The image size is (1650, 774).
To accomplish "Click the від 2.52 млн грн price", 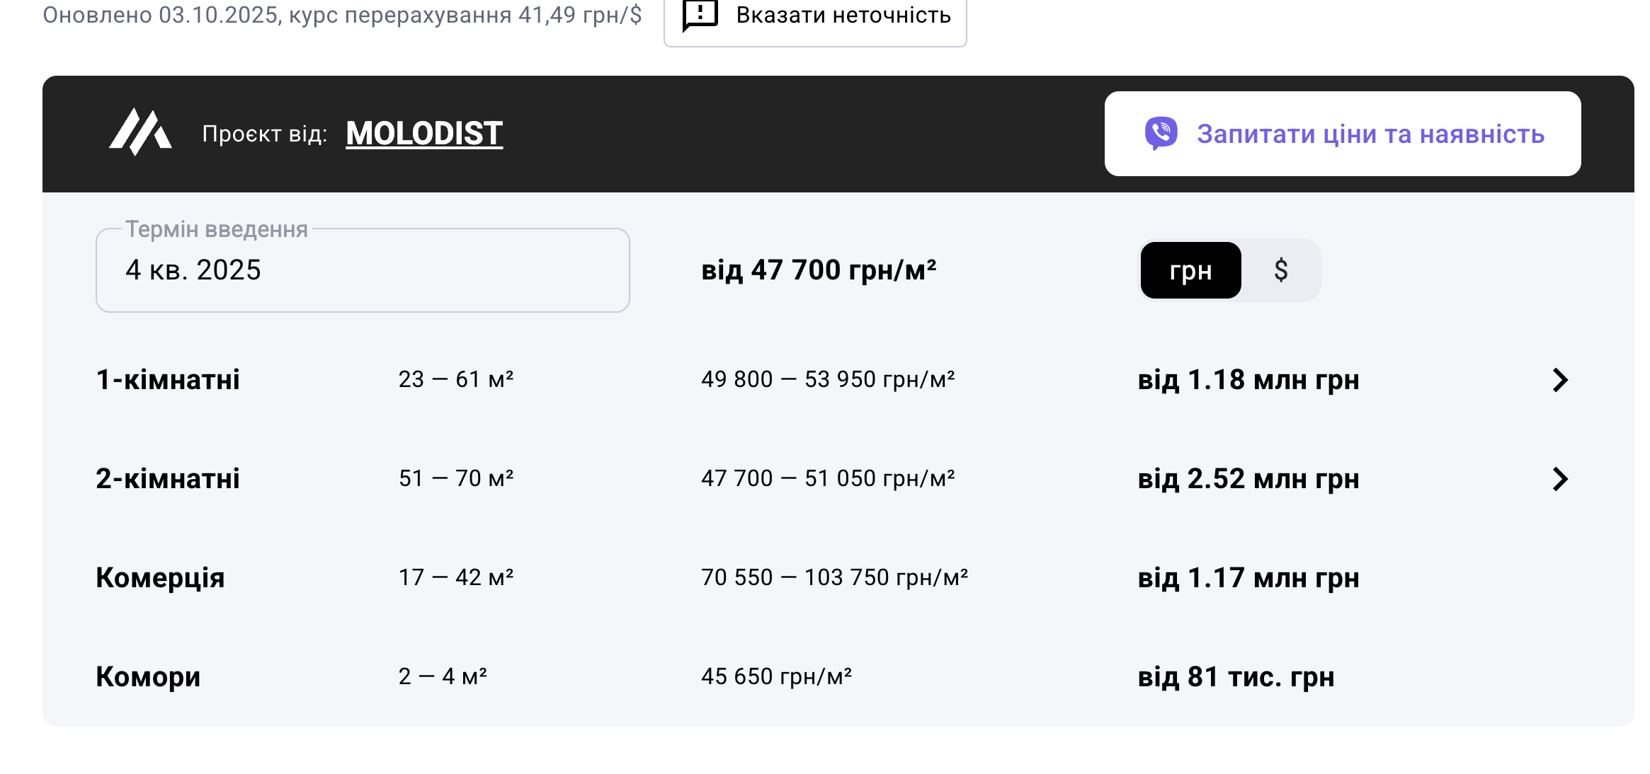I will point(1248,479).
